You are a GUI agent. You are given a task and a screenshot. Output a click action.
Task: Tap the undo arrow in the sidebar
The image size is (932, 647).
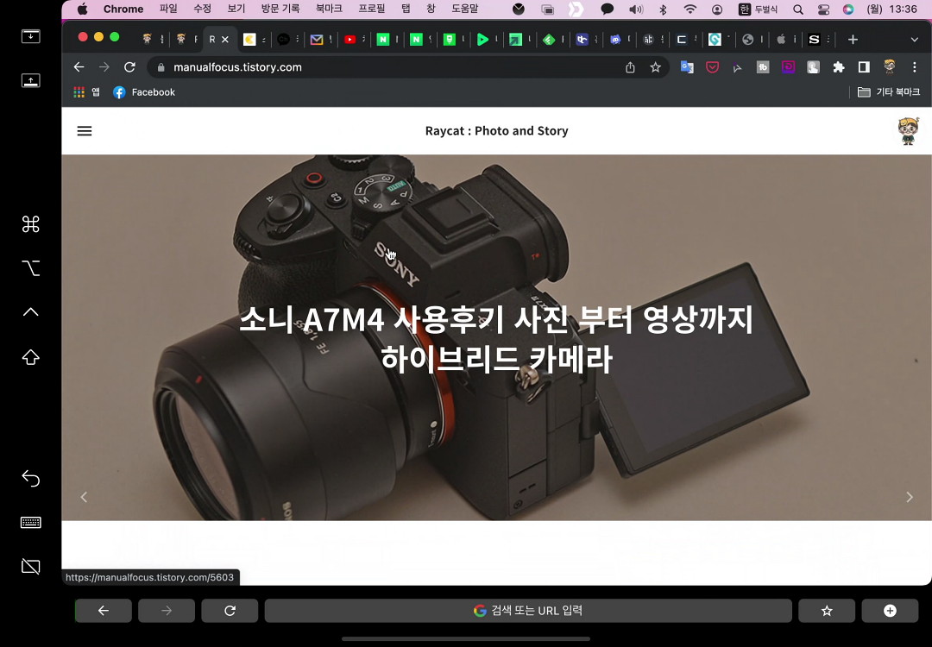(x=30, y=478)
